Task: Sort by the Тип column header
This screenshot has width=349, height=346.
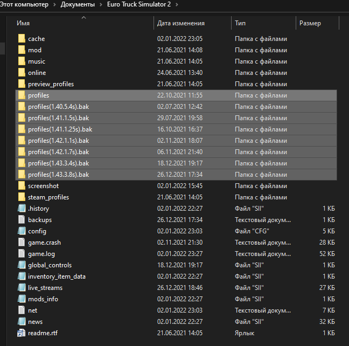Action: pyautogui.click(x=240, y=23)
